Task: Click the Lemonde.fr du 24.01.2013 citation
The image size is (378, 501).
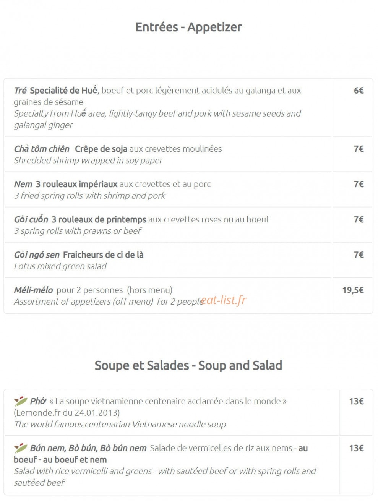Action: [x=67, y=413]
